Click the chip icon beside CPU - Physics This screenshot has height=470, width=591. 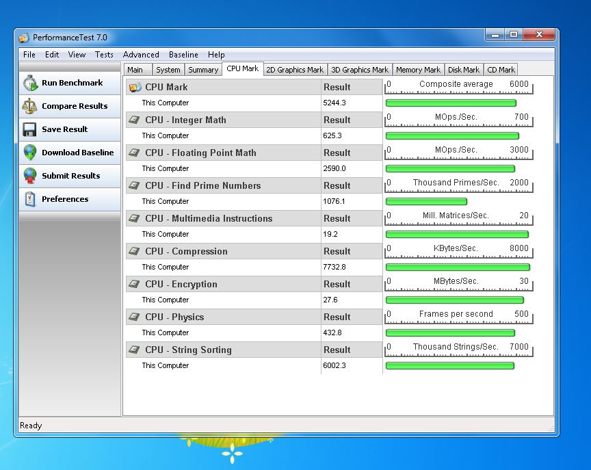(x=134, y=317)
